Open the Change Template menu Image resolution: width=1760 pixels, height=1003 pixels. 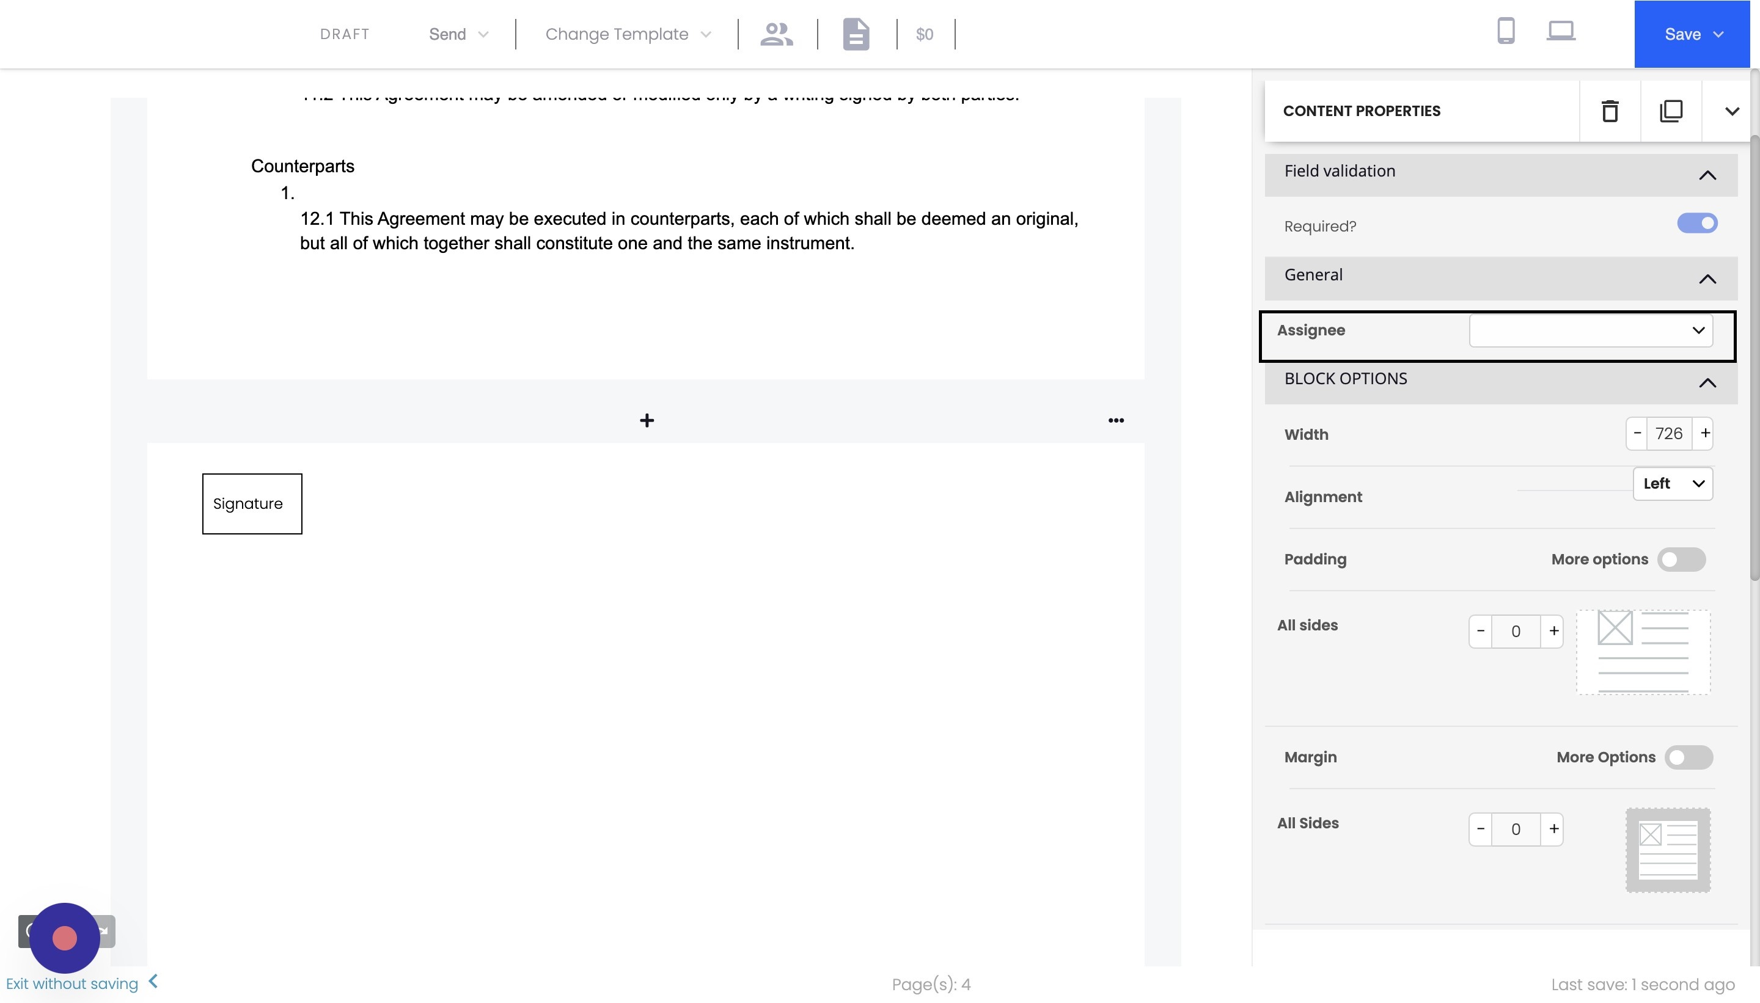point(627,34)
